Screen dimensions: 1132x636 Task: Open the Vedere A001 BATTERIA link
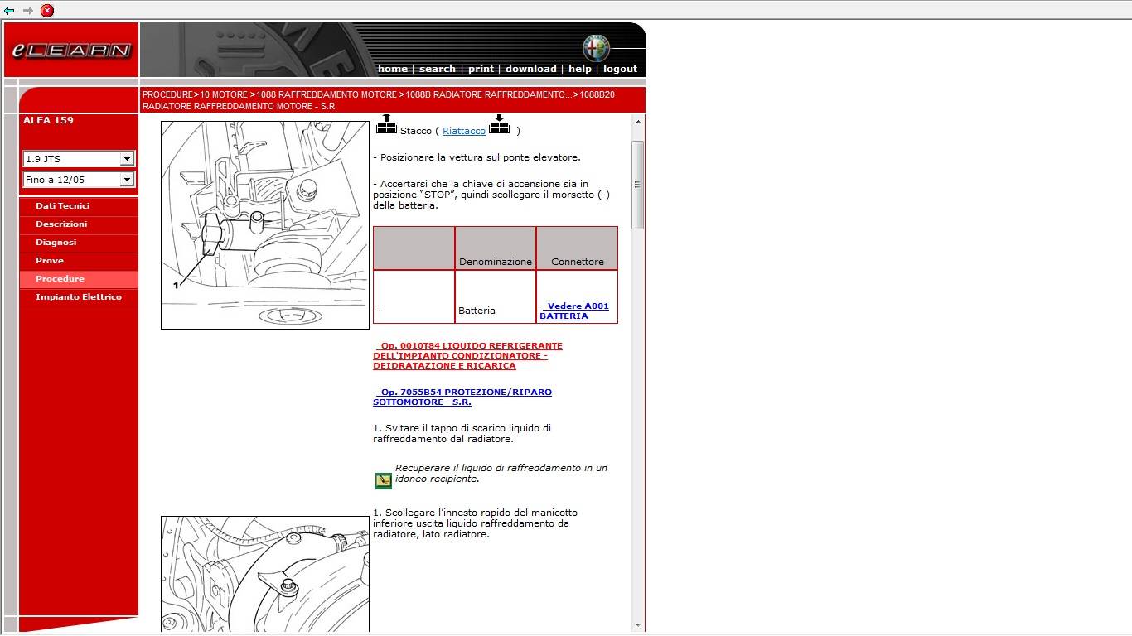(574, 311)
